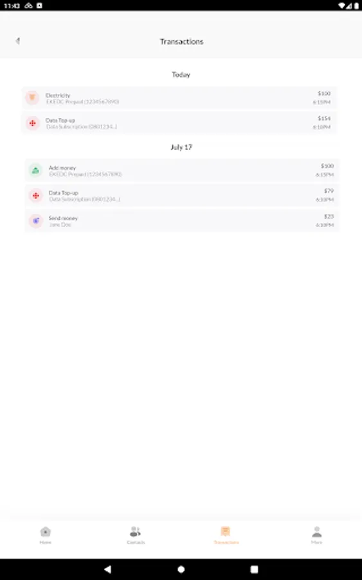The width and height of the screenshot is (362, 580).
Task: Open the Home tab
Action: point(46,536)
